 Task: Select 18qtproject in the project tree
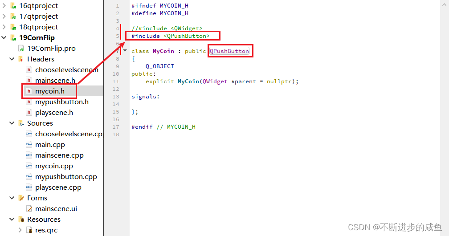tap(38, 27)
